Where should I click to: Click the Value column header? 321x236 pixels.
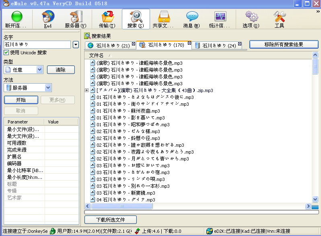pyautogui.click(x=61, y=122)
